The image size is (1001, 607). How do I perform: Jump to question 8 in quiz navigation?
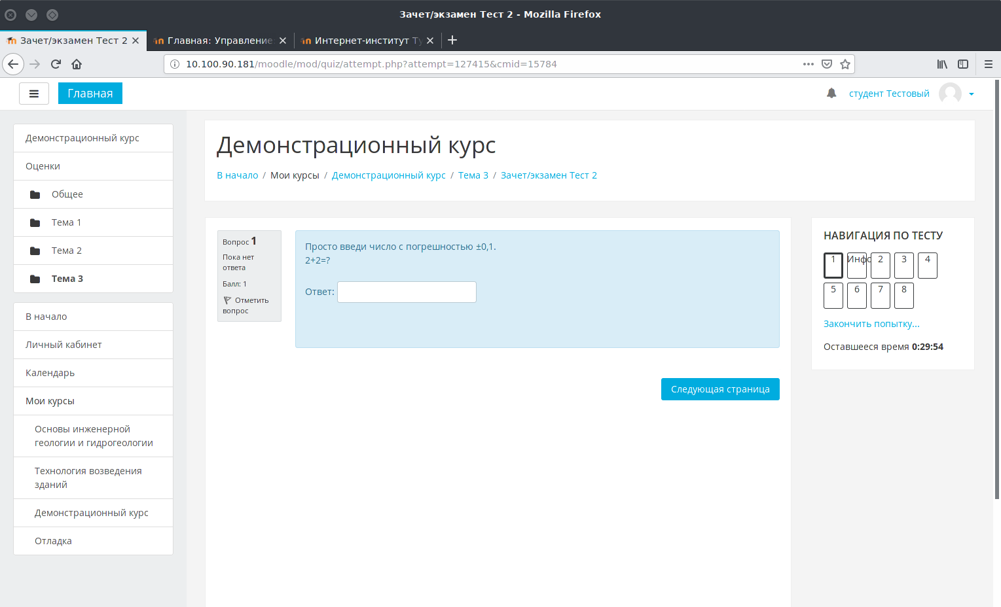point(904,296)
